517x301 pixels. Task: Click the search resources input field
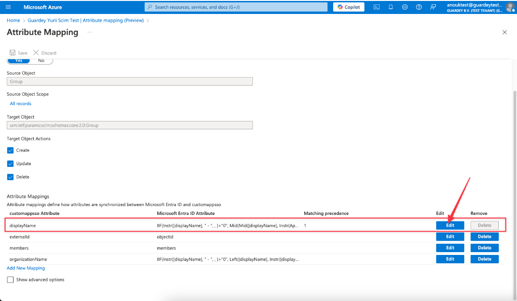click(236, 7)
